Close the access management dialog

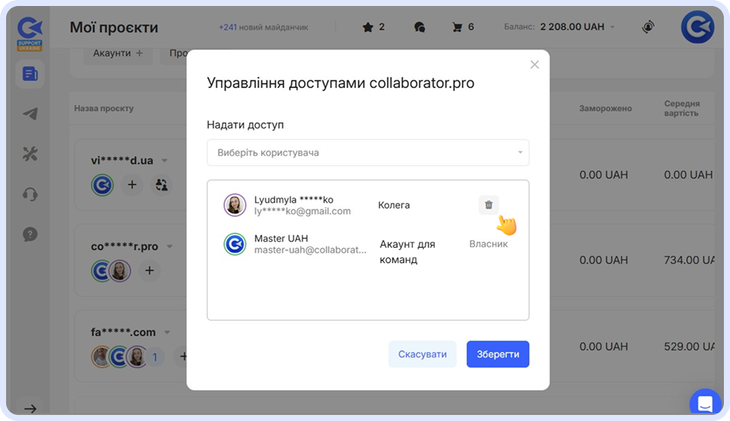(x=535, y=64)
